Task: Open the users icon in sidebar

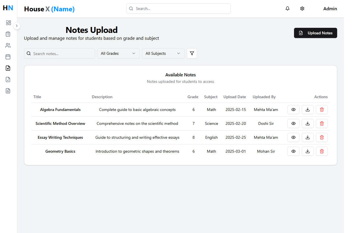Action: point(8,45)
